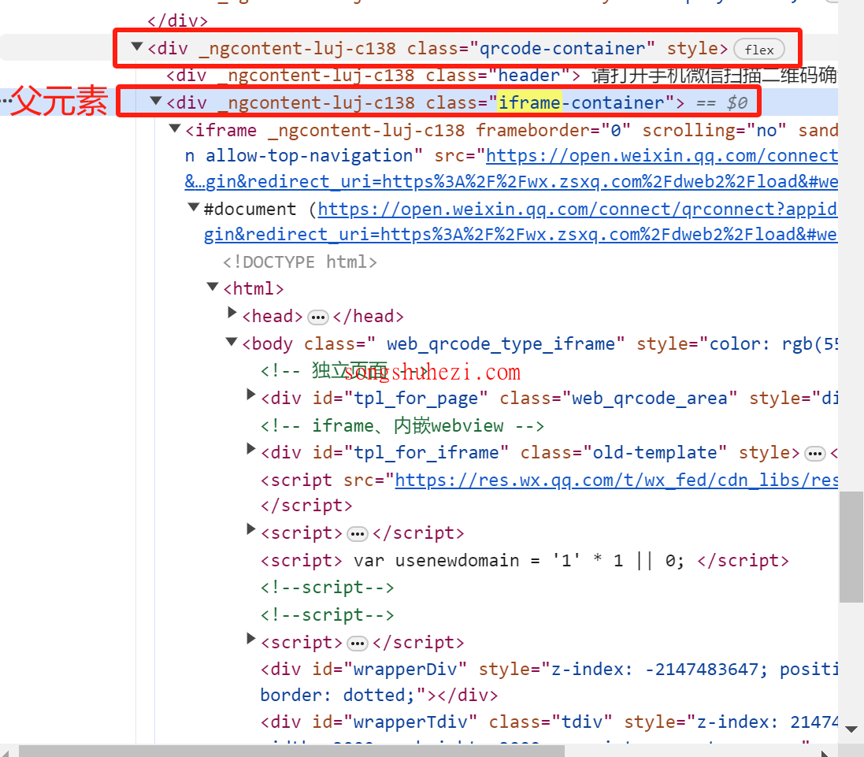This screenshot has height=757, width=864.
Task: Click the "border: dotted;" style text
Action: pyautogui.click(x=336, y=696)
